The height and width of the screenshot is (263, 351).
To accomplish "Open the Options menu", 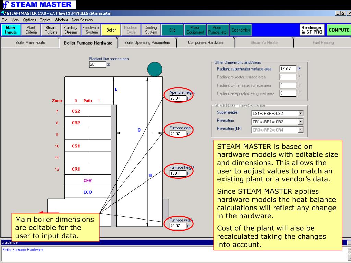I will (29, 20).
